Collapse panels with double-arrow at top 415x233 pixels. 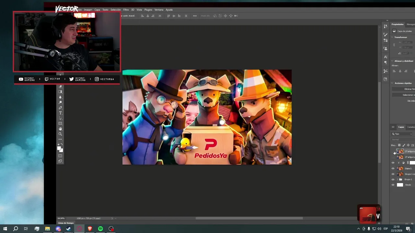pos(387,20)
